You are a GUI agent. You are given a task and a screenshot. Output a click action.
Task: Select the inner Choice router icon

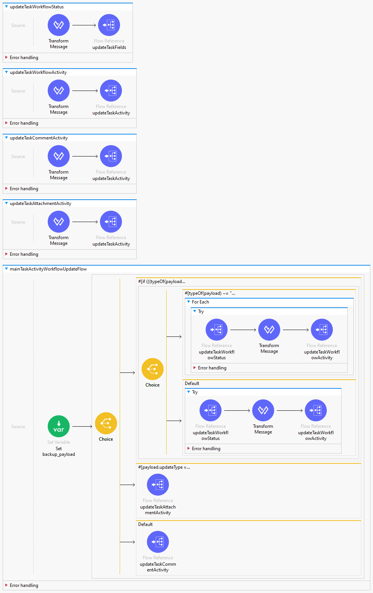[152, 369]
